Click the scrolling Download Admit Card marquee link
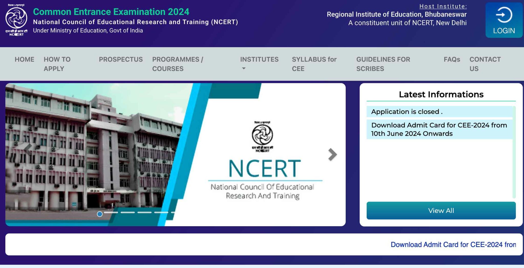This screenshot has height=268, width=524. tap(453, 245)
